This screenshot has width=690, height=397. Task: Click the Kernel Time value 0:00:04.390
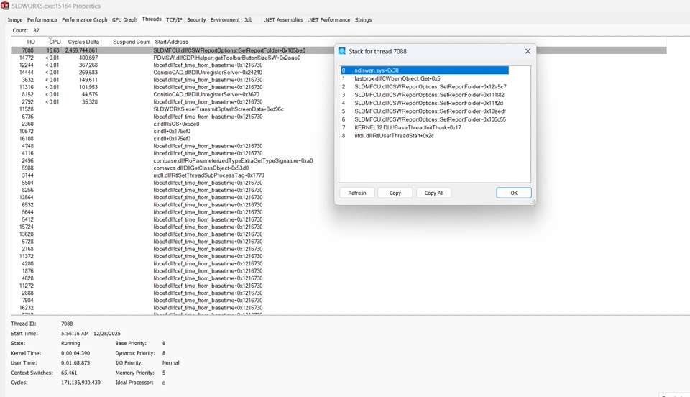click(x=75, y=353)
